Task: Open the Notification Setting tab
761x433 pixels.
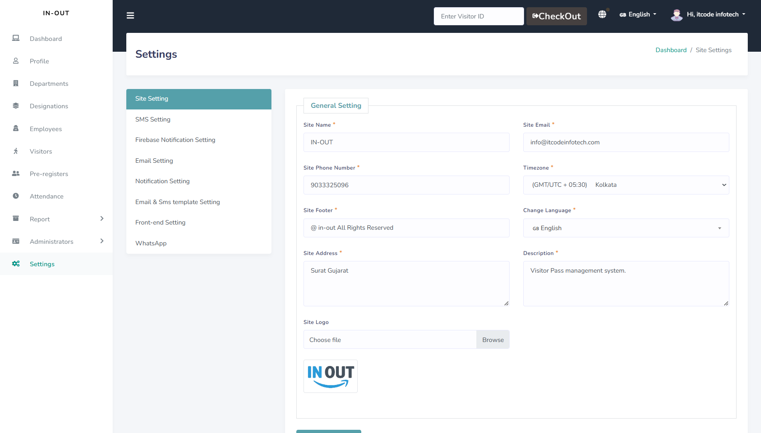Action: tap(199, 181)
